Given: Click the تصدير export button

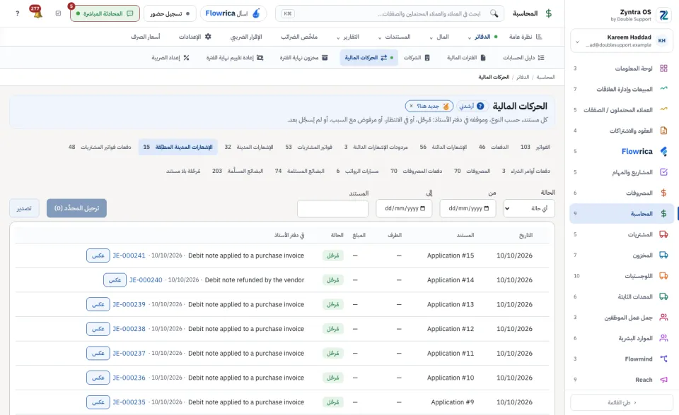Looking at the screenshot, I should coord(24,208).
